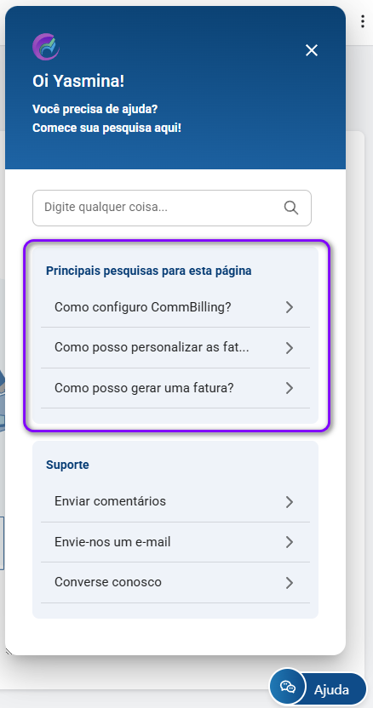
Task: Click the chevron beside Como posso personalizar as fat...
Action: coord(290,348)
